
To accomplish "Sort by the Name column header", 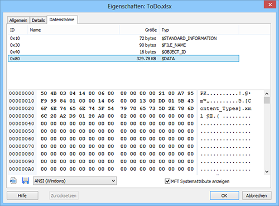I will tap(74, 30).
